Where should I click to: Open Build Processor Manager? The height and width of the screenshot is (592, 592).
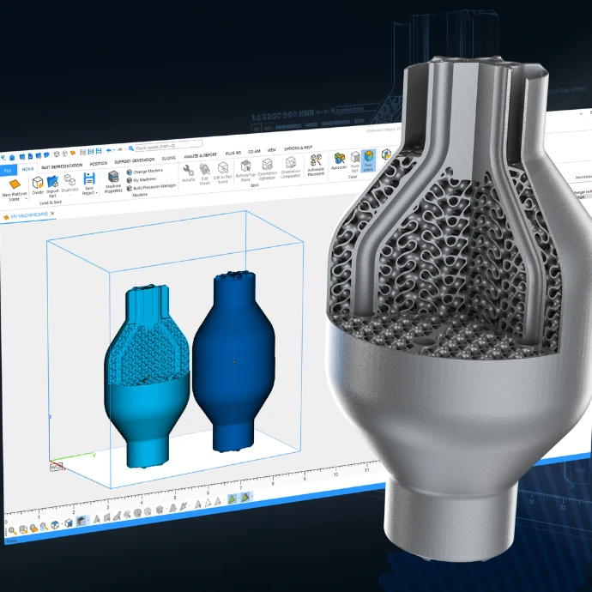coord(151,187)
